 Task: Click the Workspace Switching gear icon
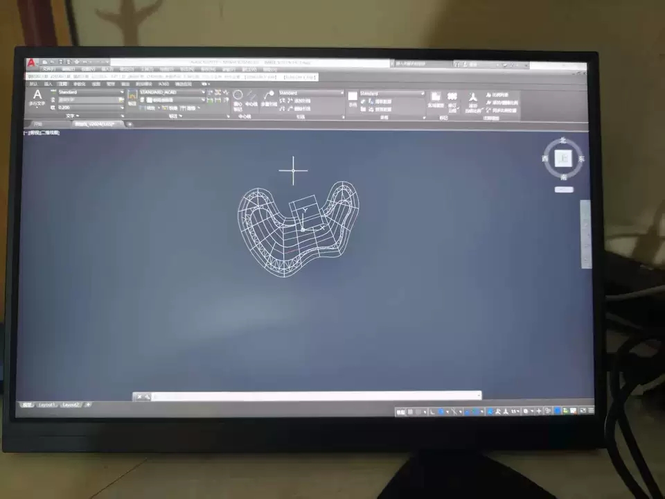(526, 411)
